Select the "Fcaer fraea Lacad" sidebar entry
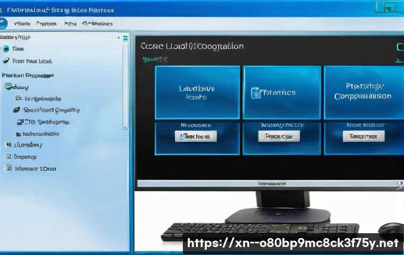The image size is (404, 255). point(32,61)
